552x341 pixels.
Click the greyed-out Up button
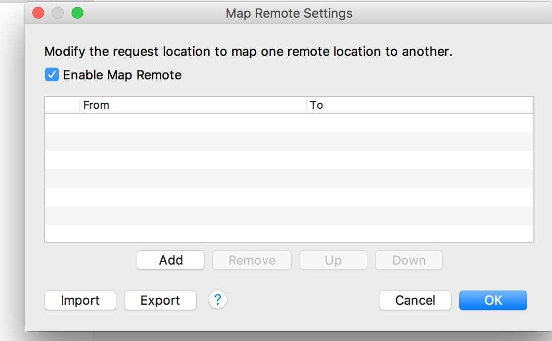click(x=333, y=260)
